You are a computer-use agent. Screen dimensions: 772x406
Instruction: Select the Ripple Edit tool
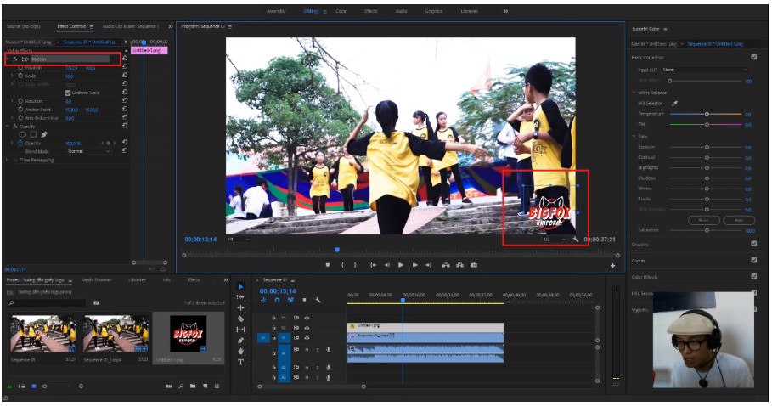240,308
